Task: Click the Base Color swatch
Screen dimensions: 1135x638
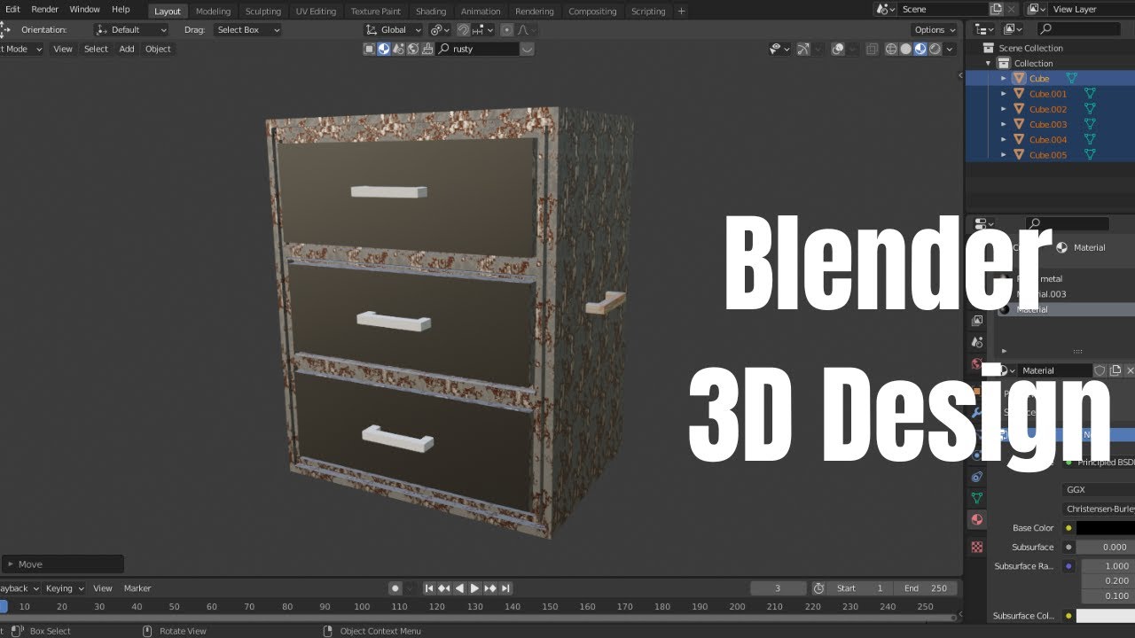Action: tap(1106, 528)
